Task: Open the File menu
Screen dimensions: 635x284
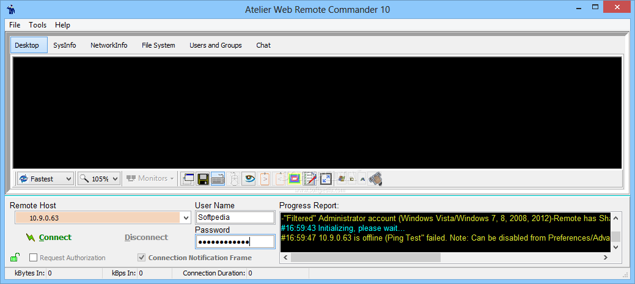Action: point(15,24)
